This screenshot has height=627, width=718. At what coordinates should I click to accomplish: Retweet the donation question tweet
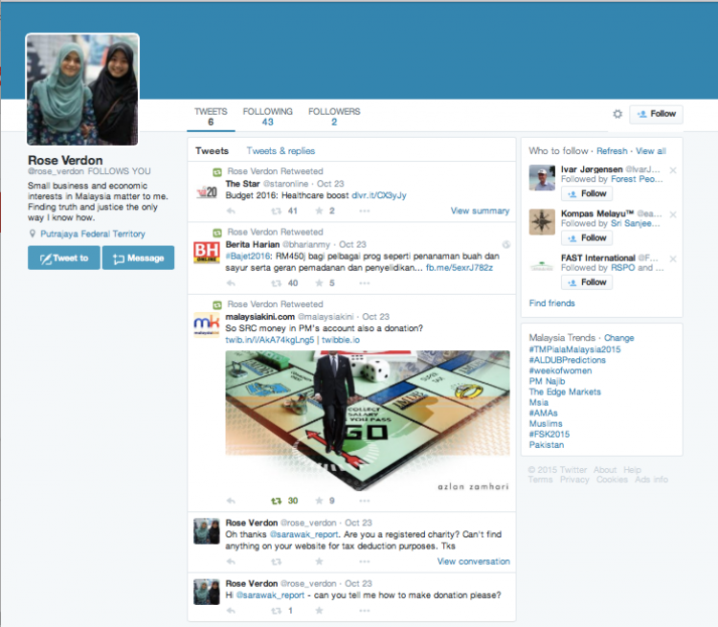click(x=276, y=611)
